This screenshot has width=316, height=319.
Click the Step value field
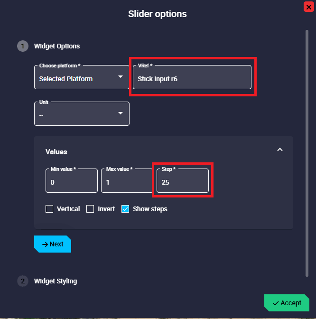tap(182, 181)
